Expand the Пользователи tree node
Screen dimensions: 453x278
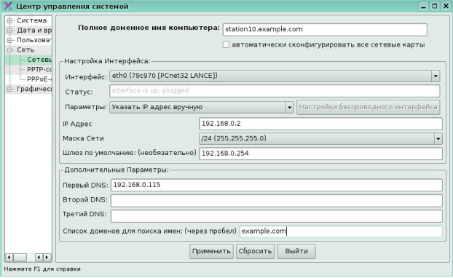9,40
